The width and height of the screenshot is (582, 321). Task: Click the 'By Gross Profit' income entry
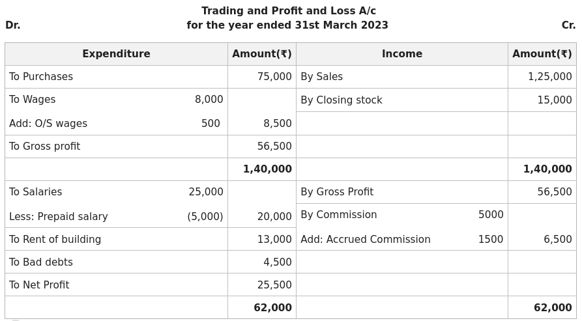pos(336,192)
